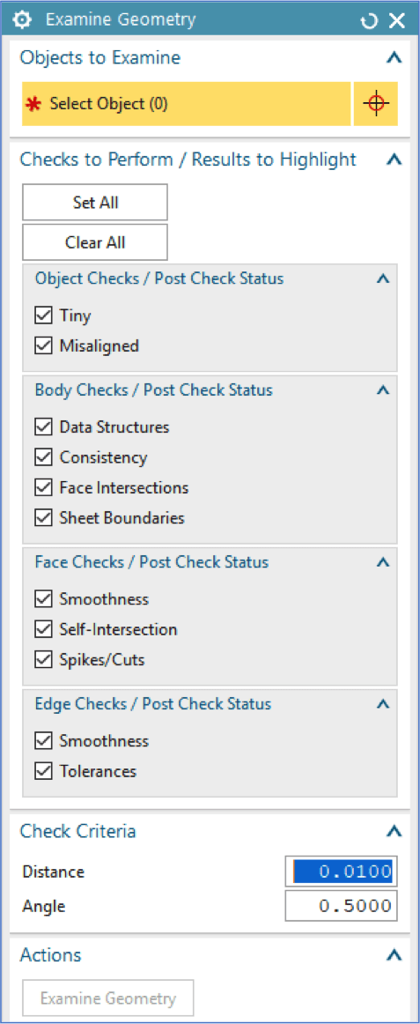The height and width of the screenshot is (1024, 420).
Task: Collapse the Objects to Examine section
Action: pyautogui.click(x=394, y=58)
